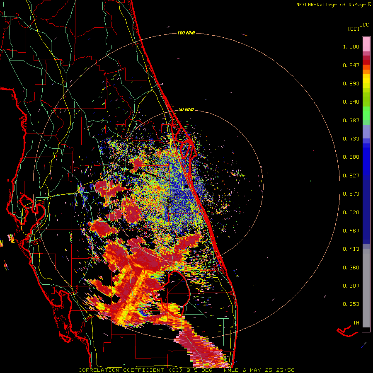
Task: Click the 0.733 legend value
Action: (351, 139)
